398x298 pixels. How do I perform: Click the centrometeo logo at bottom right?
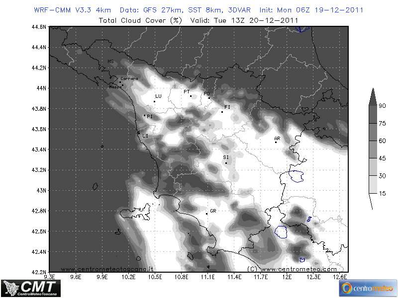(x=368, y=288)
